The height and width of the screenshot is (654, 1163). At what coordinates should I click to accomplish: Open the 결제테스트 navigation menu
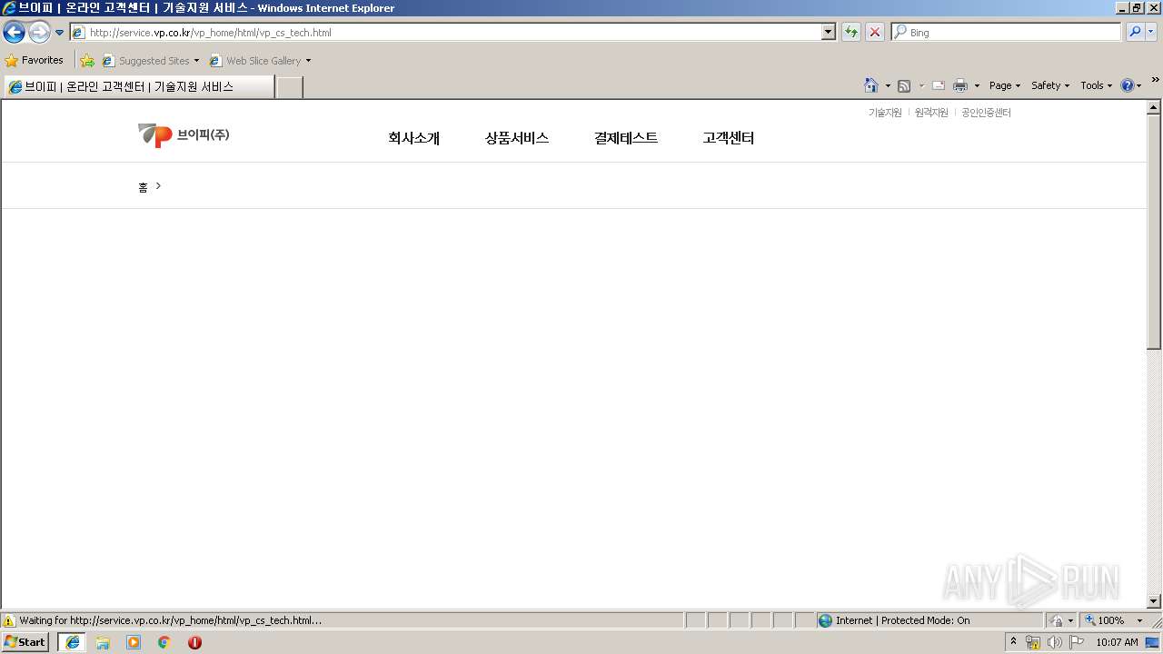click(626, 138)
